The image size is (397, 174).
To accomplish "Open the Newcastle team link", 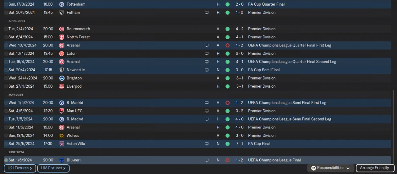I will (x=76, y=70).
